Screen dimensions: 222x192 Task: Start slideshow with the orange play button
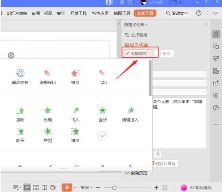[67, 188]
